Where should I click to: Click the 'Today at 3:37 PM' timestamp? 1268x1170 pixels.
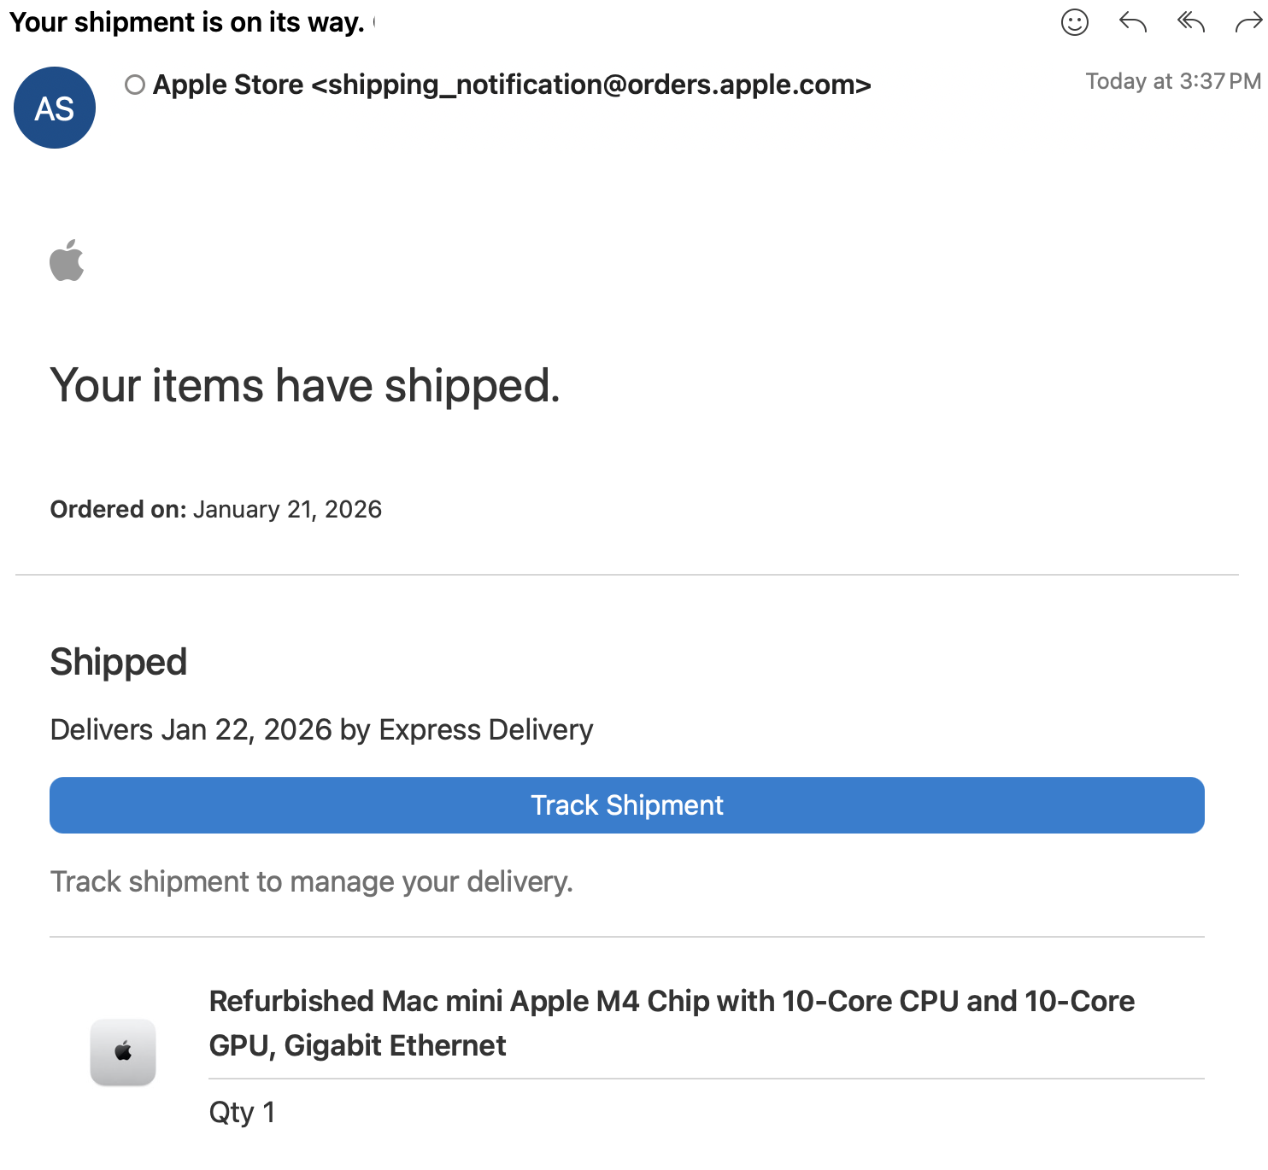tap(1172, 81)
